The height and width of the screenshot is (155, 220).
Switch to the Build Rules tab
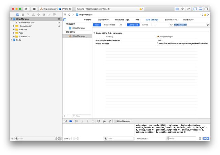coord(189,20)
